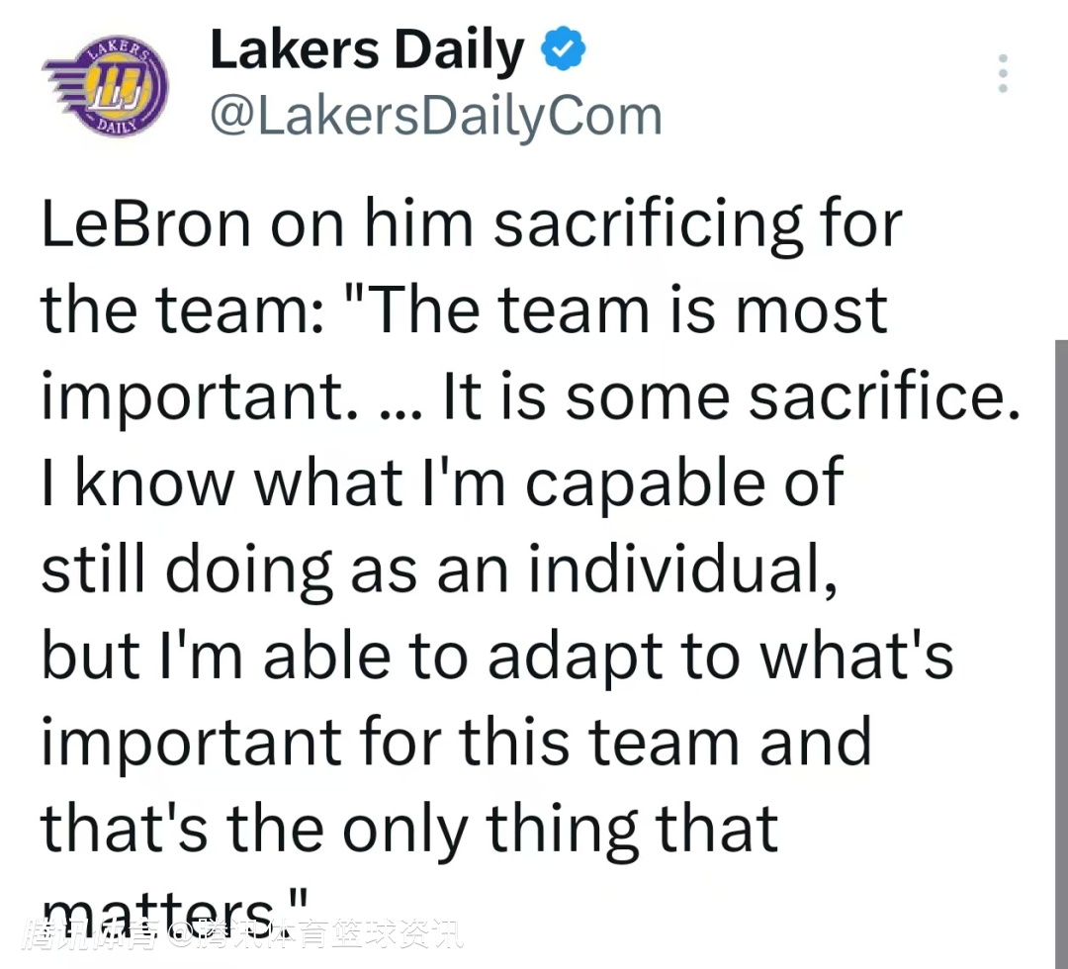Click the blue verified checkmark badge
Image resolution: width=1068 pixels, height=969 pixels.
(564, 50)
